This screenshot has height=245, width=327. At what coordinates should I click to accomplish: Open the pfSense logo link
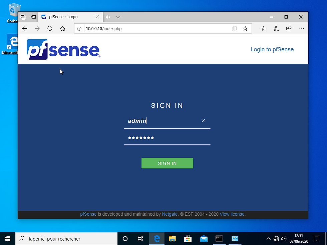pyautogui.click(x=64, y=49)
